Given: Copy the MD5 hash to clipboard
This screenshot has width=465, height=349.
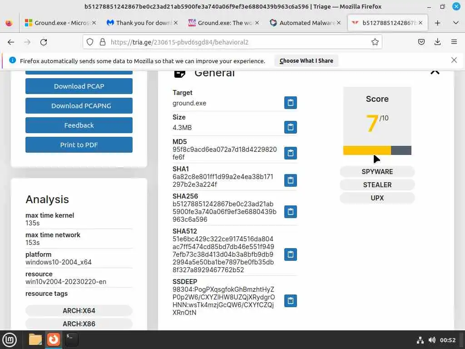Looking at the screenshot, I should (x=290, y=153).
